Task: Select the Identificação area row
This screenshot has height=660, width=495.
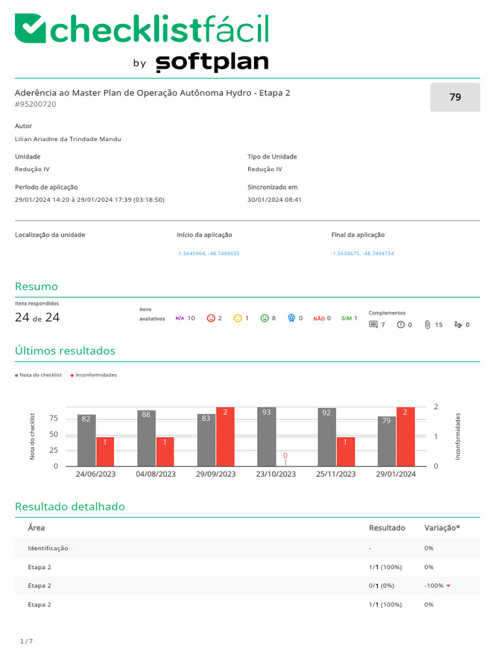Action: click(247, 548)
